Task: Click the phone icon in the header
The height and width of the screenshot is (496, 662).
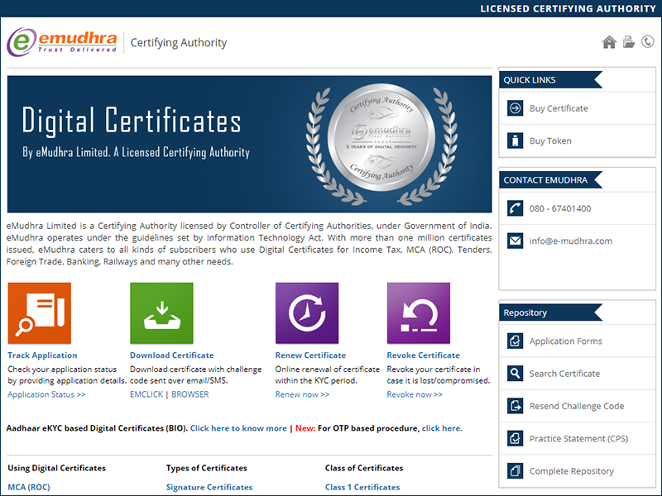Action: (x=648, y=42)
